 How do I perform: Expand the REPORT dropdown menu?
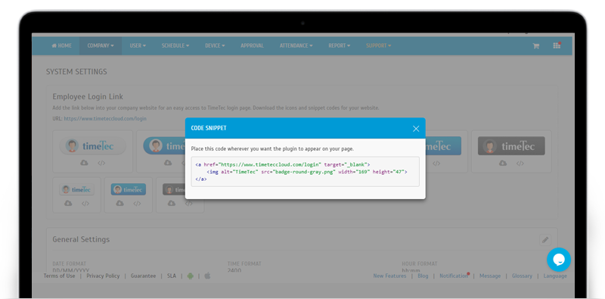(339, 45)
